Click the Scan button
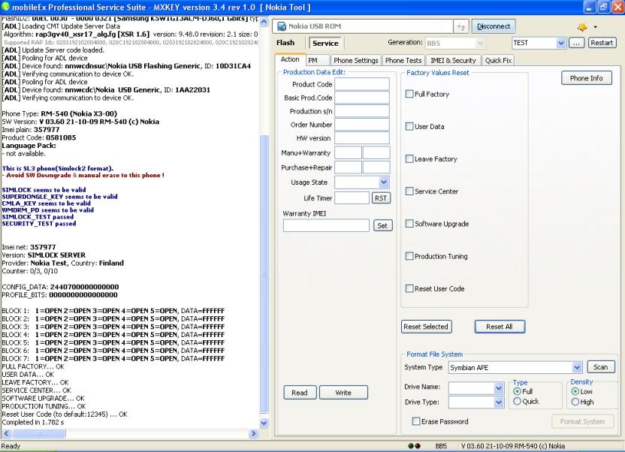This screenshot has width=625, height=452. point(600,366)
